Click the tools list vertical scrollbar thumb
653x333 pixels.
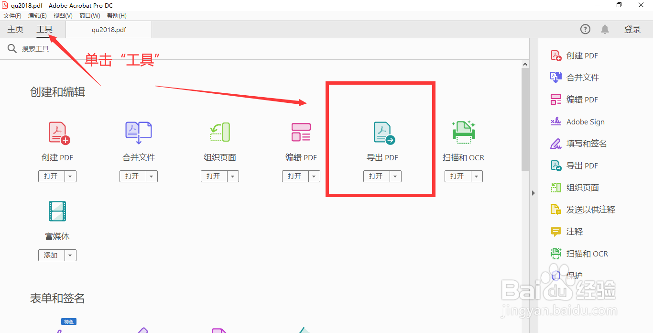click(x=525, y=119)
